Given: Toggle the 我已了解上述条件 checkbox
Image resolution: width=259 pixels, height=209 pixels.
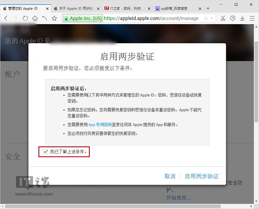Looking at the screenshot, I should coord(45,152).
